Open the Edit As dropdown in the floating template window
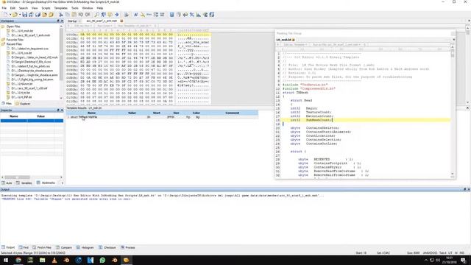The image size is (471, 265). [295, 44]
